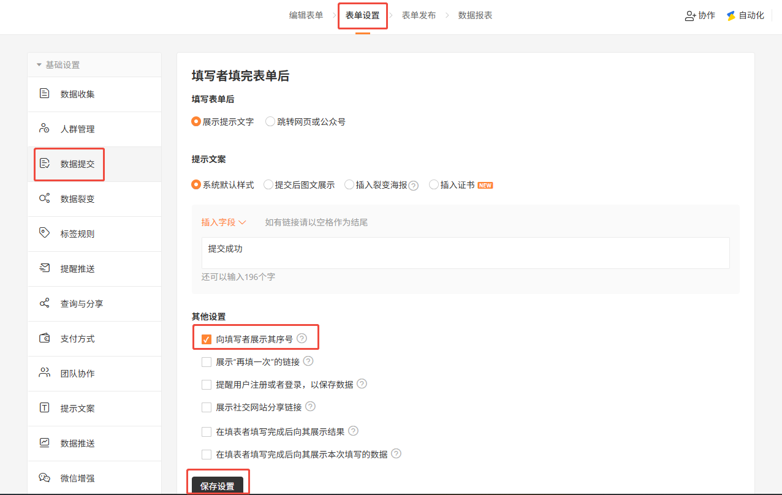Click the 查询与分享 share icon

(44, 303)
